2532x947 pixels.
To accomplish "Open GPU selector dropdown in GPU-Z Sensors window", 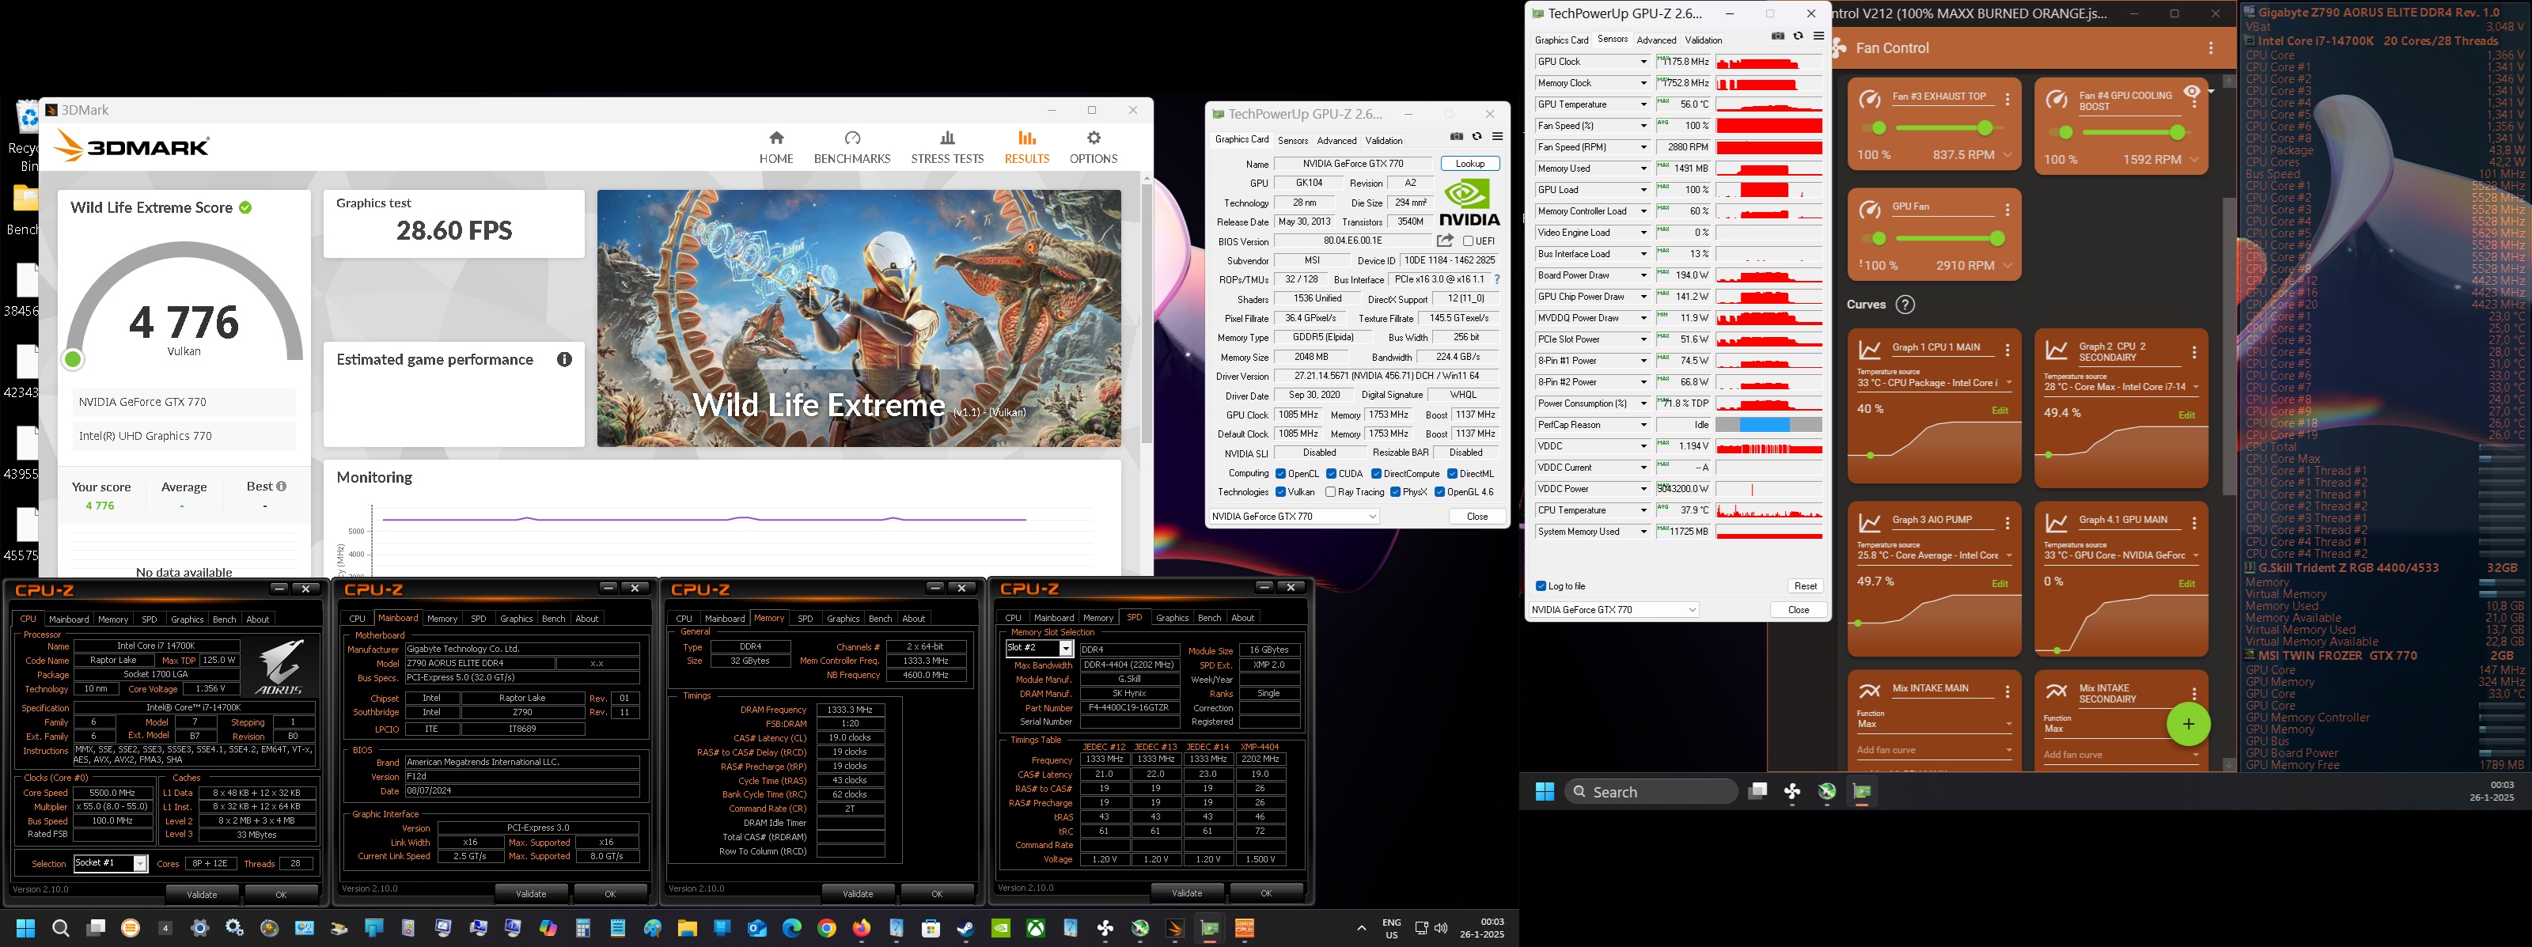I will tap(1614, 610).
